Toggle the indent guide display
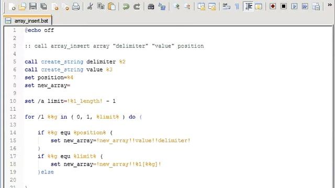This screenshot has width=335, height=188. (248, 7)
